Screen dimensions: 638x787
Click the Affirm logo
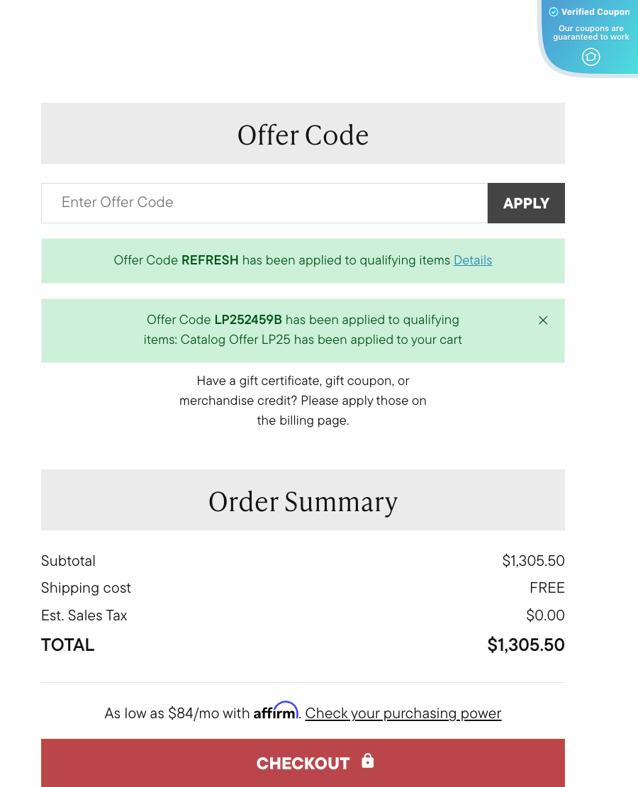point(276,711)
